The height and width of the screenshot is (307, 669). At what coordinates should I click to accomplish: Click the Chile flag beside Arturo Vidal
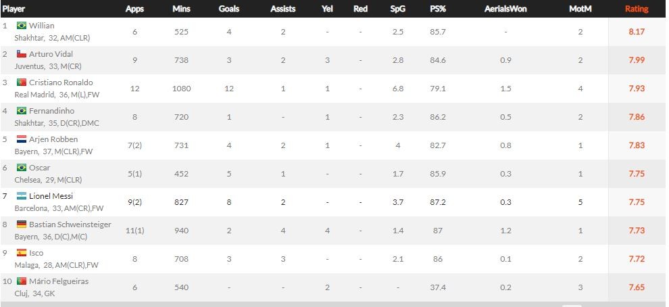(21, 54)
